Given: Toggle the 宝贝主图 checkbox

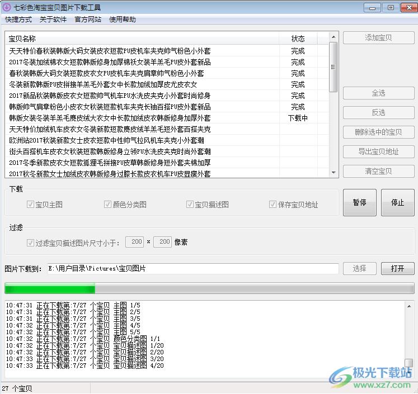Looking at the screenshot, I should [x=31, y=205].
